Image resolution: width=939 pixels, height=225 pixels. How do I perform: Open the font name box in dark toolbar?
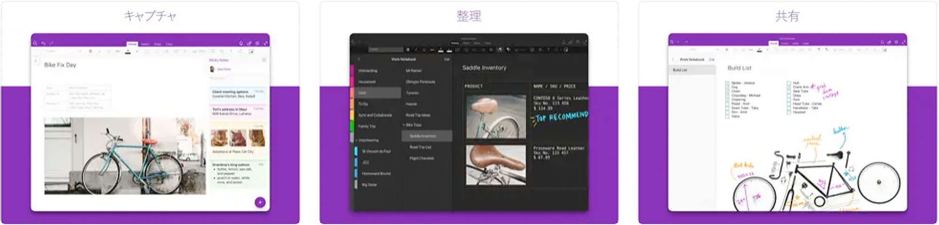[x=385, y=50]
